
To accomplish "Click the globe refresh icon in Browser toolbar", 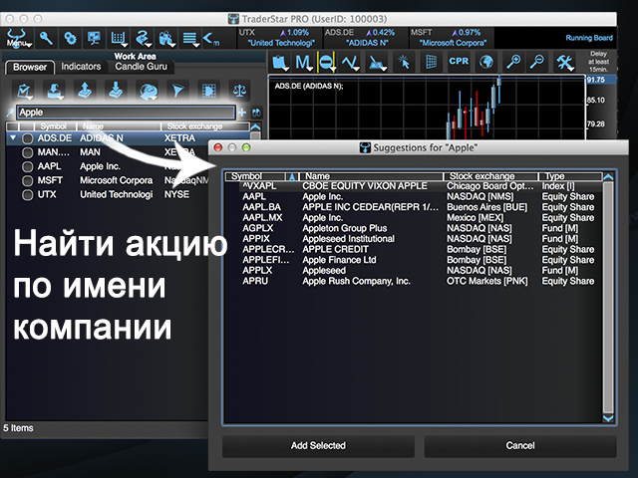I will point(149,91).
